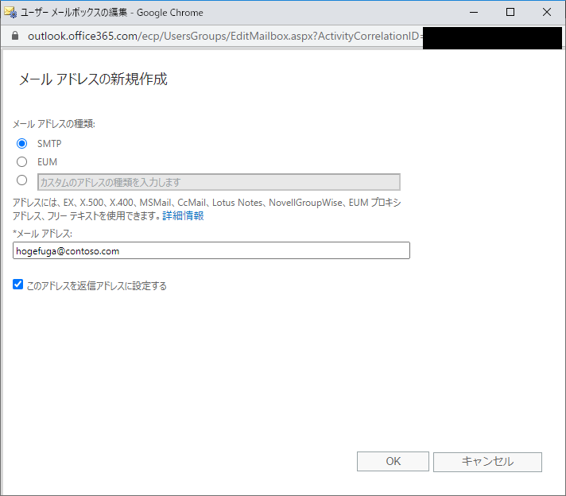This screenshot has width=566, height=496.
Task: Click the outlook.office365.com URL text
Action: [224, 36]
